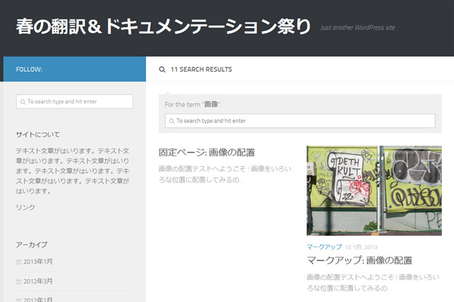
Task: Click the FOLLOW: label in blue bar
Action: pyautogui.click(x=30, y=69)
